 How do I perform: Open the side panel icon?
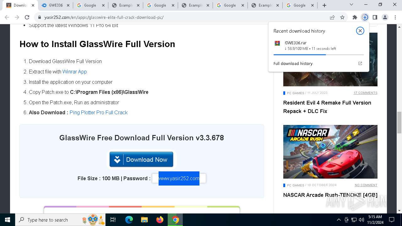[375, 18]
